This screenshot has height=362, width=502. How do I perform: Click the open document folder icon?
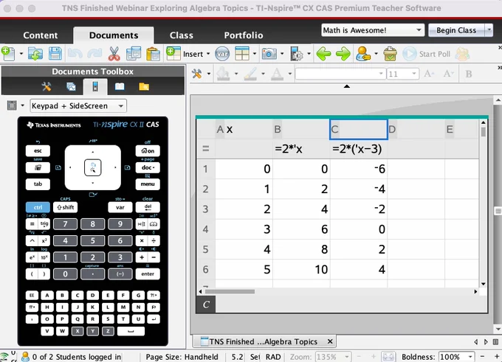click(35, 53)
